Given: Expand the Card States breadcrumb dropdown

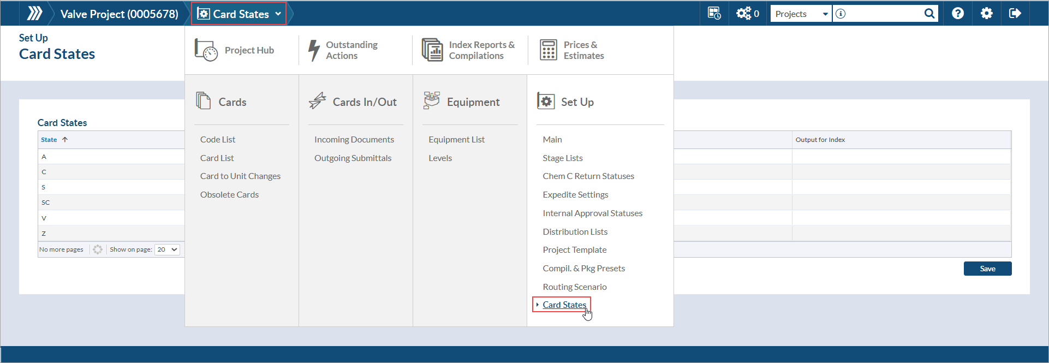Looking at the screenshot, I should [278, 14].
